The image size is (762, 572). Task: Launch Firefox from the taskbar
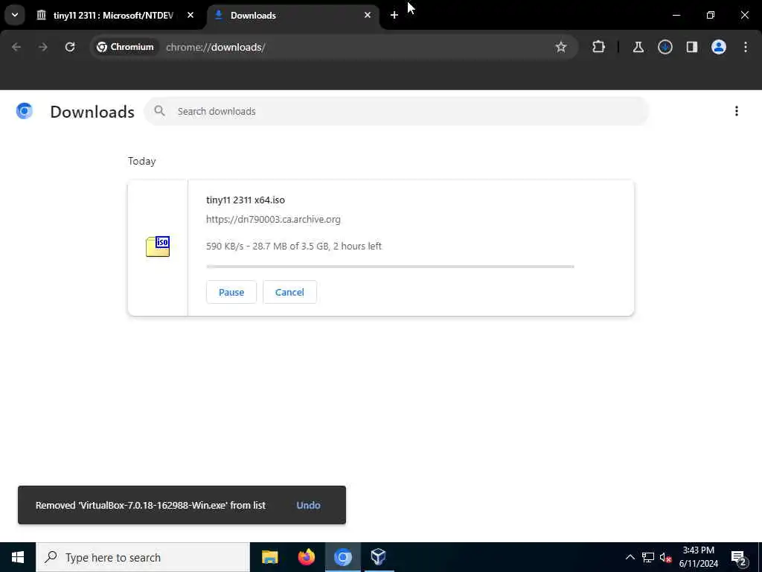[x=306, y=557]
